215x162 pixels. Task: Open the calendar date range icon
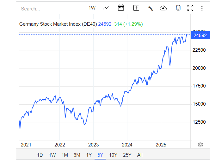pyautogui.click(x=121, y=8)
